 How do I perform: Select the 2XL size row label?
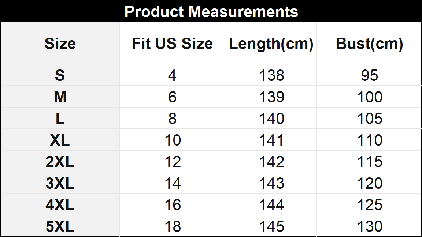point(60,162)
